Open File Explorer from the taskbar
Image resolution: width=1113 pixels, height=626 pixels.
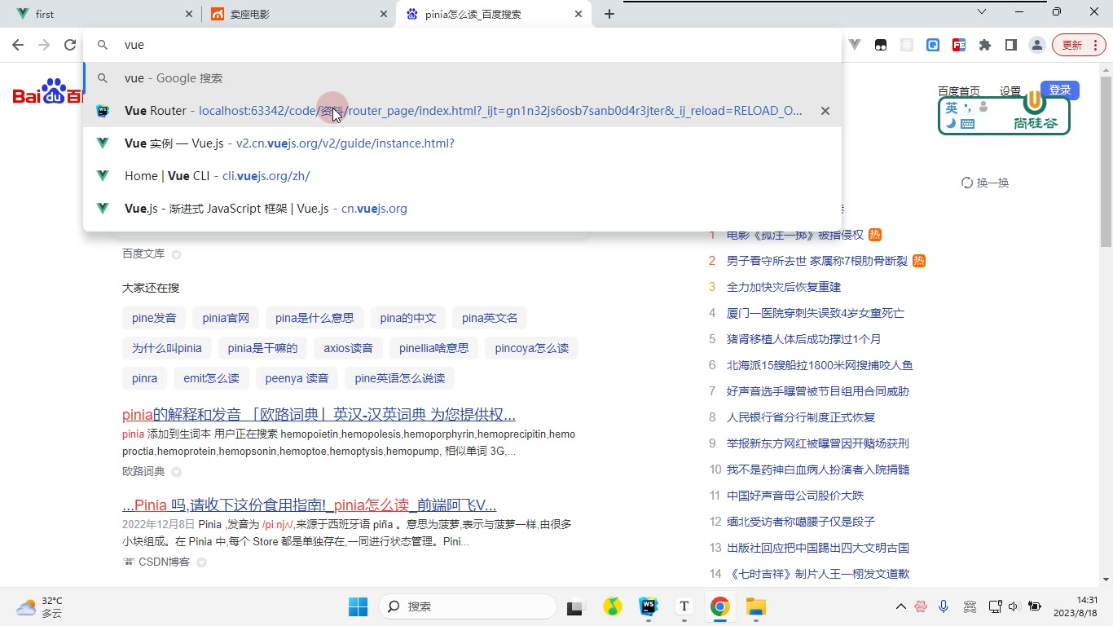coord(756,606)
